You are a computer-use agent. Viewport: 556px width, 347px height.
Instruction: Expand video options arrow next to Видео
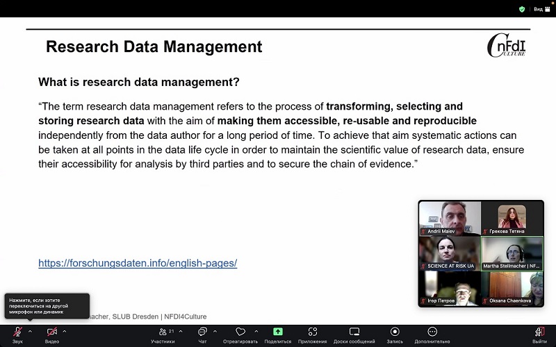[65, 331]
